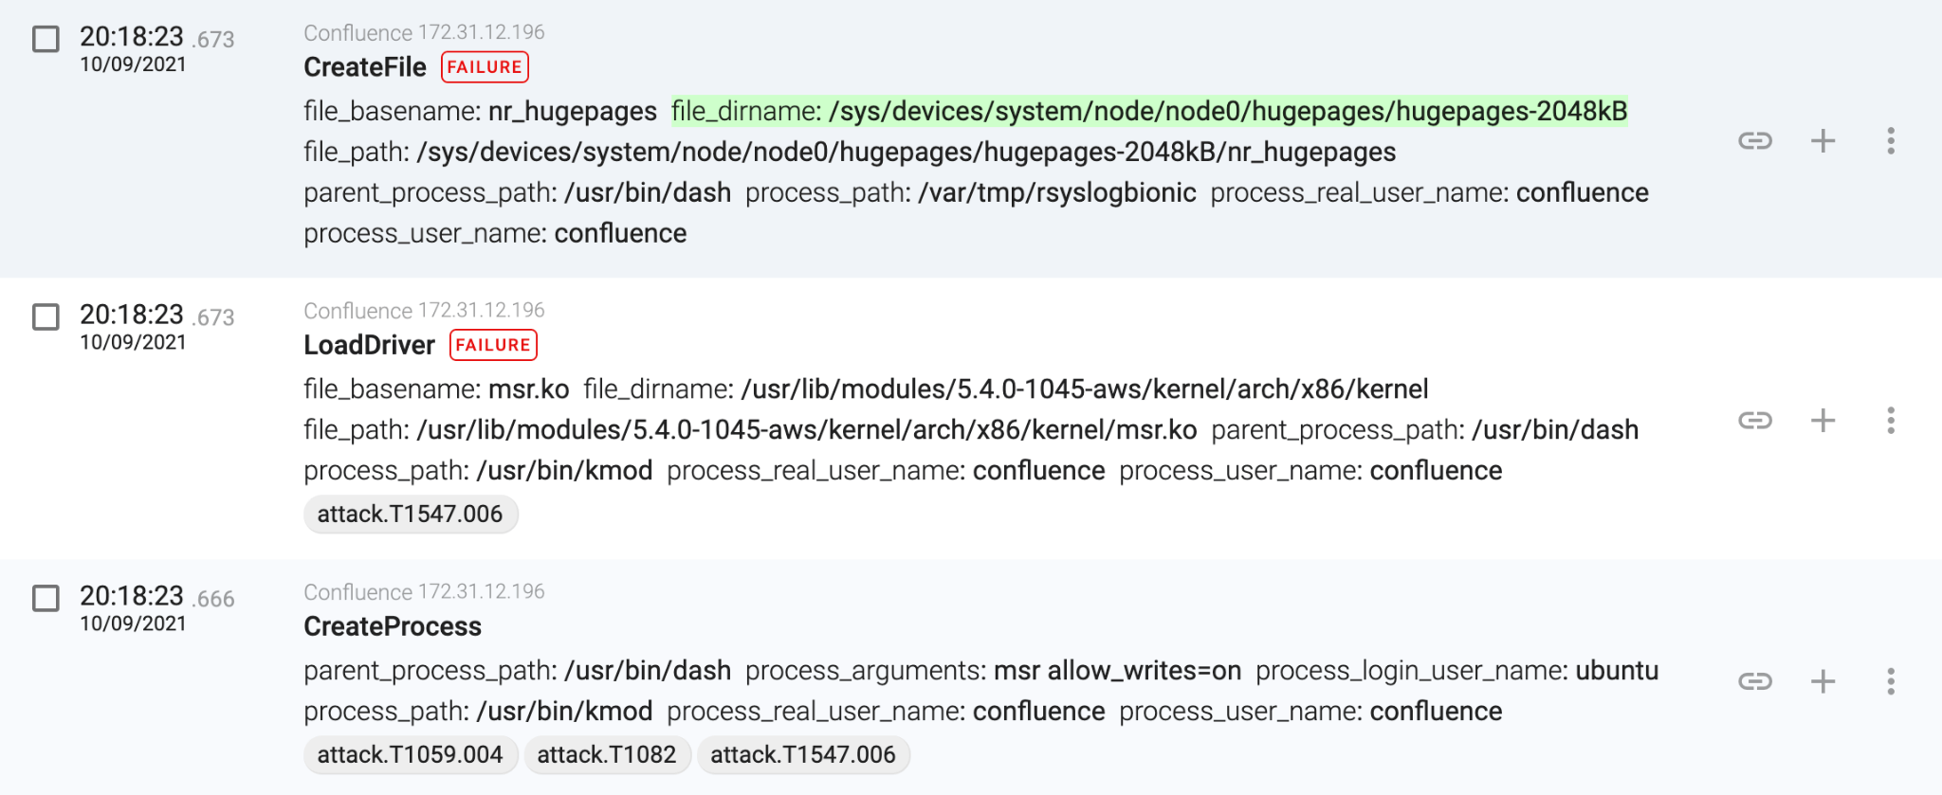This screenshot has width=1942, height=795.
Task: Select the CreateProcess event checkbox
Action: (46, 598)
